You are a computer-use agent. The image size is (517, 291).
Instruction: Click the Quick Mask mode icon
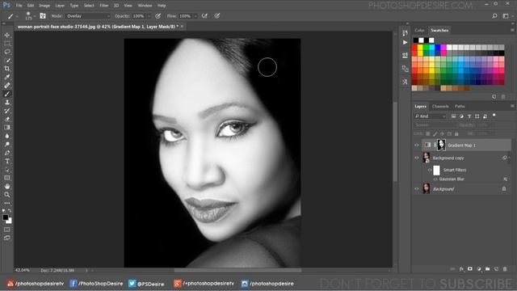tap(7, 230)
